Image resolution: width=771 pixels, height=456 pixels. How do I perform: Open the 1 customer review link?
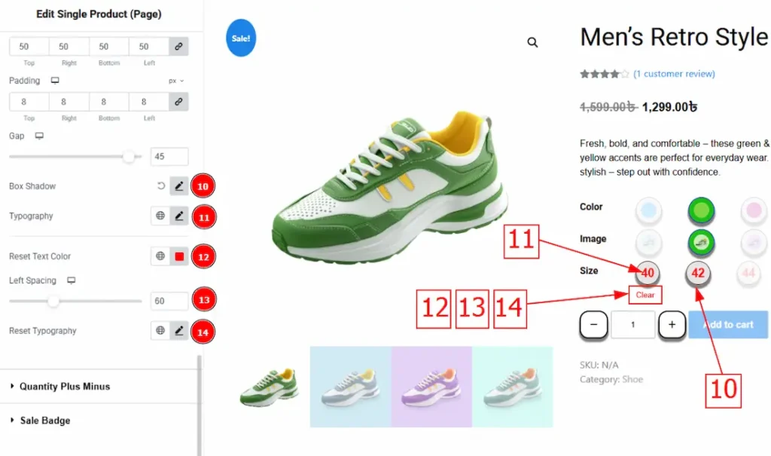coord(674,74)
